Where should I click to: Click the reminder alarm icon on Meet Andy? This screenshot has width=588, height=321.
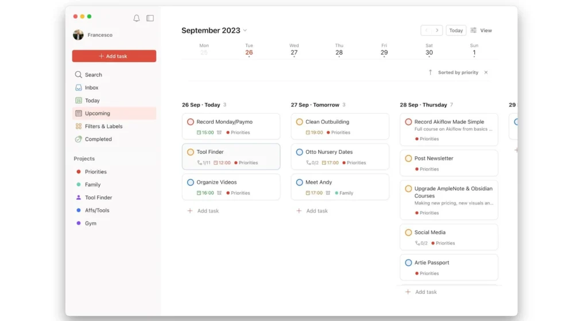point(328,193)
